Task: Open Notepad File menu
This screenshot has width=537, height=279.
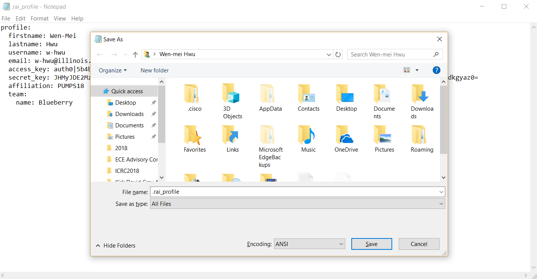Action: pyautogui.click(x=6, y=18)
